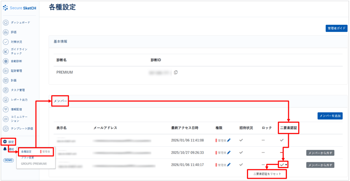Image resolution: width=350 pixels, height=181 pixels.
Task: Edit role for member accessed 2026/01/06 11:41:08
Action: (x=229, y=140)
